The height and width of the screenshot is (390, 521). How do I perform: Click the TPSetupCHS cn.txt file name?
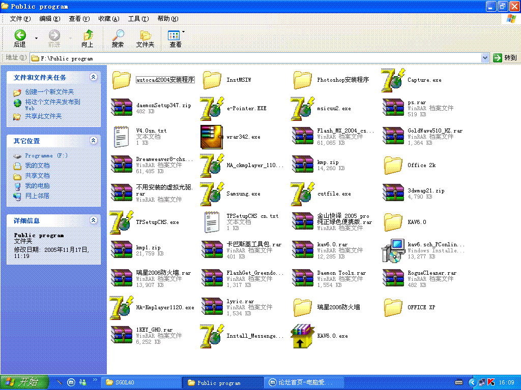pyautogui.click(x=252, y=216)
